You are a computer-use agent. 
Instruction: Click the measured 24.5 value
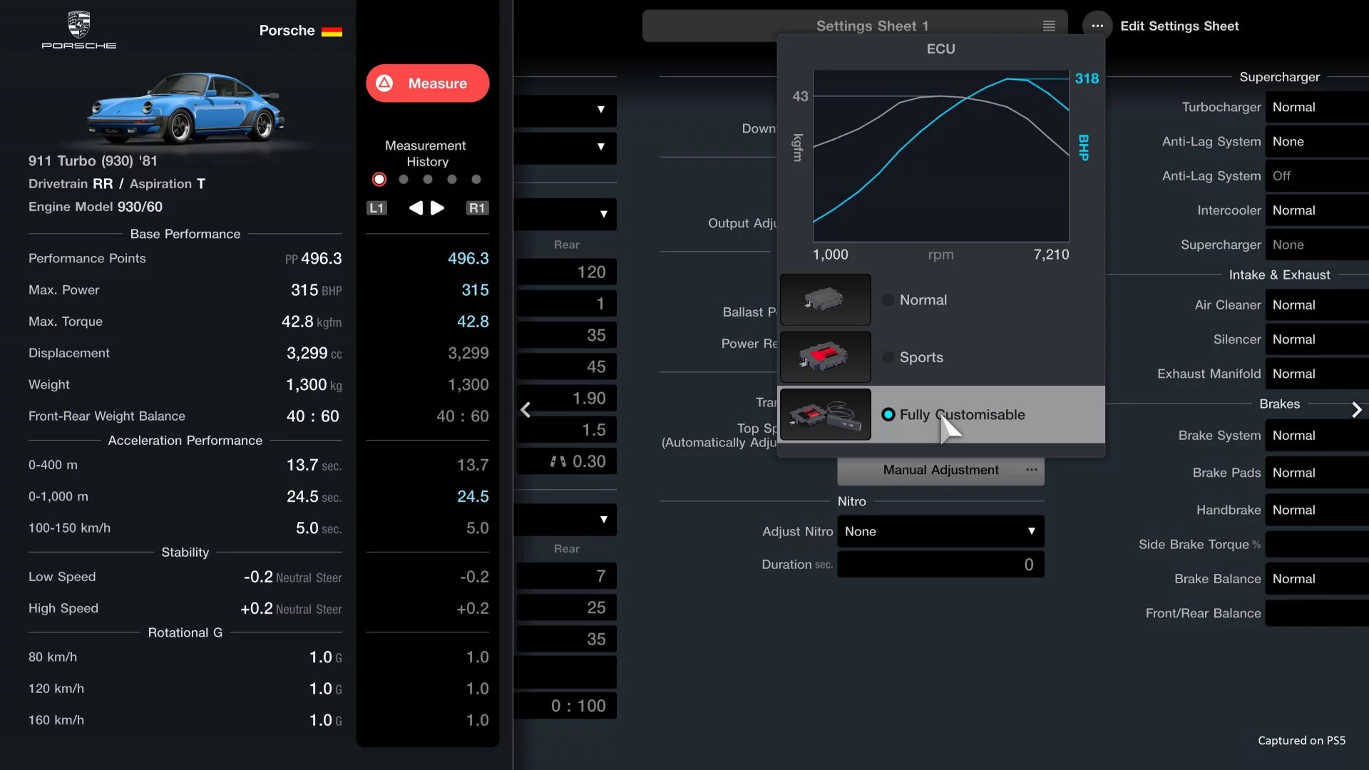(x=473, y=496)
